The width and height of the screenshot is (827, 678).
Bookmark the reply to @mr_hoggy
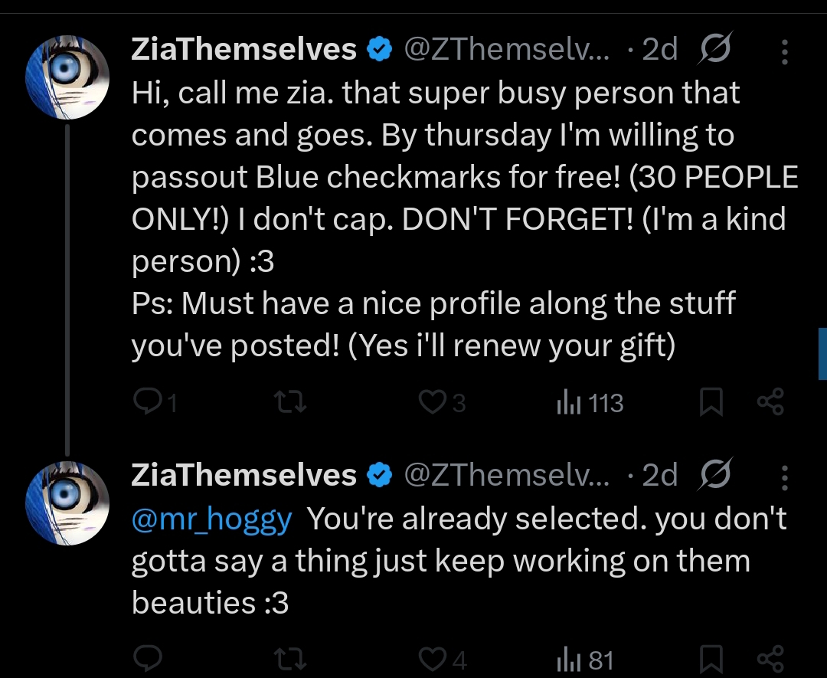711,659
